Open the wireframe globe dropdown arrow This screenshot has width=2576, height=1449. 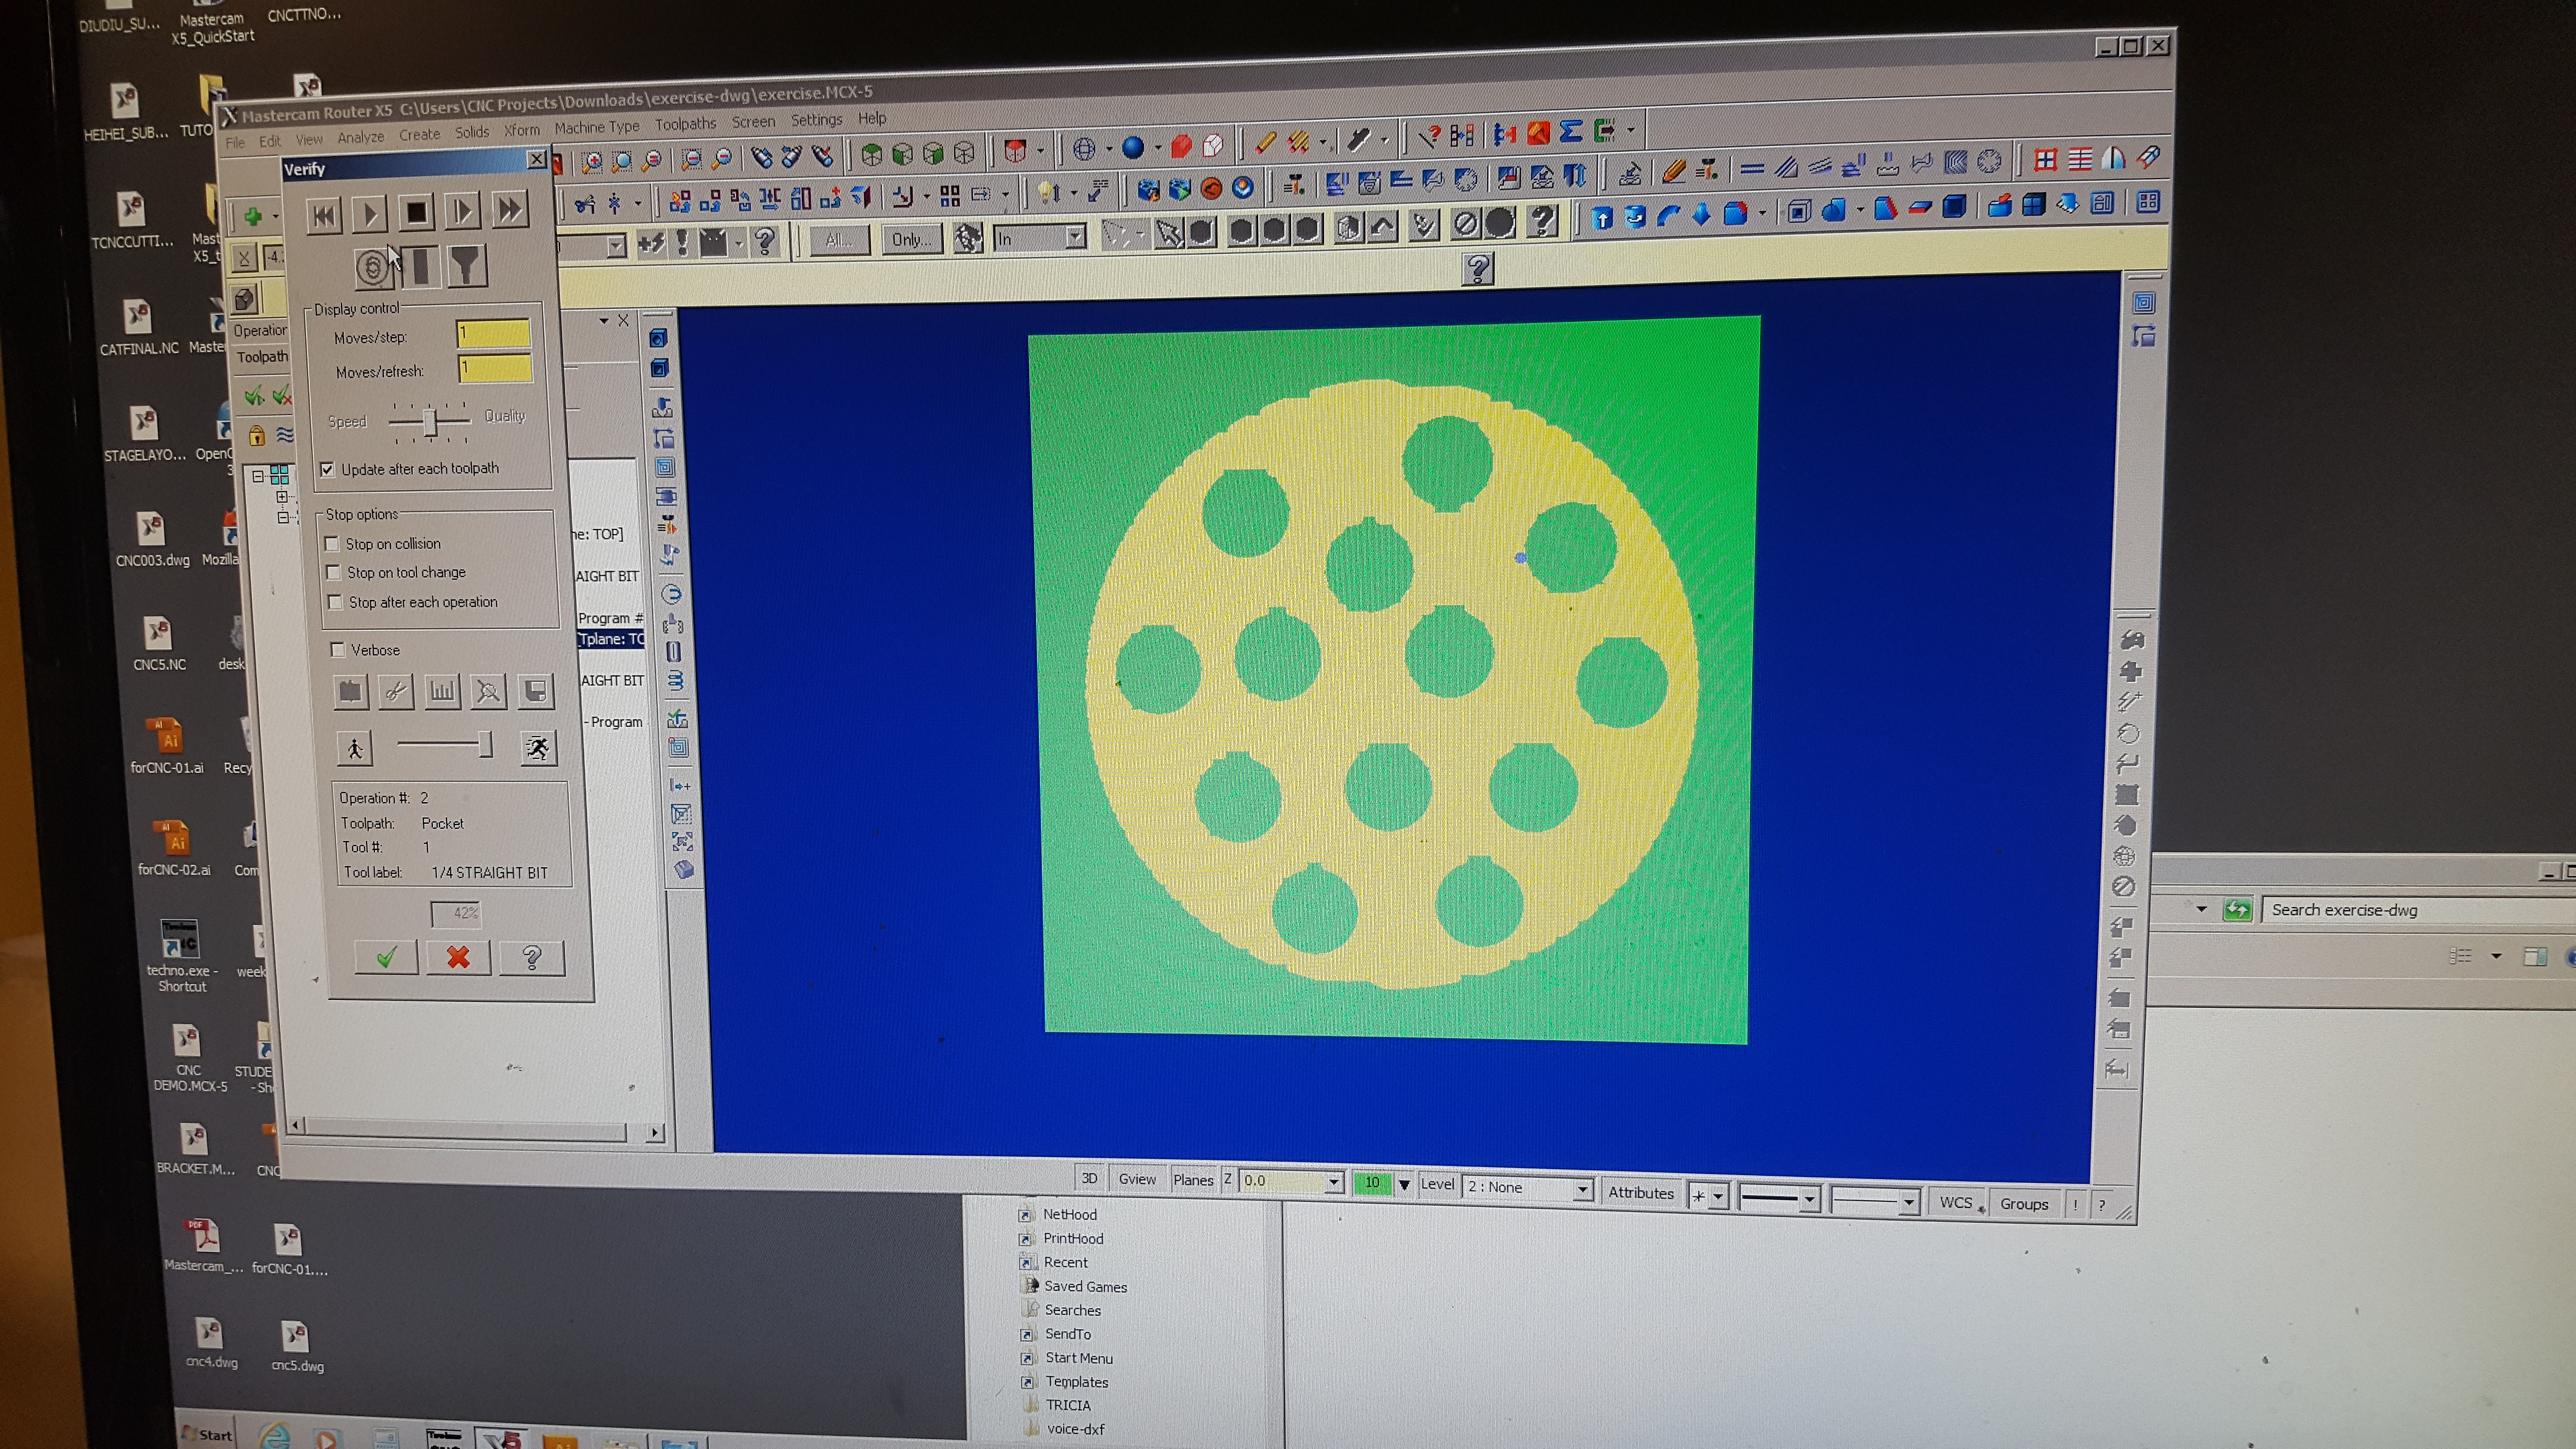[1108, 149]
